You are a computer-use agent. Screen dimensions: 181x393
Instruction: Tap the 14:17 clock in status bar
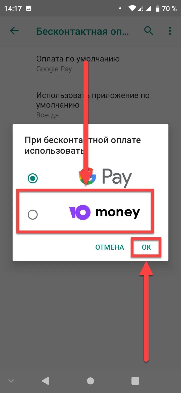[x=13, y=9]
